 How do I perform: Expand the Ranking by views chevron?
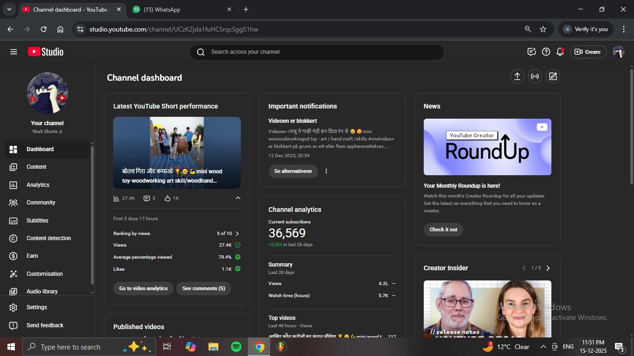point(238,234)
